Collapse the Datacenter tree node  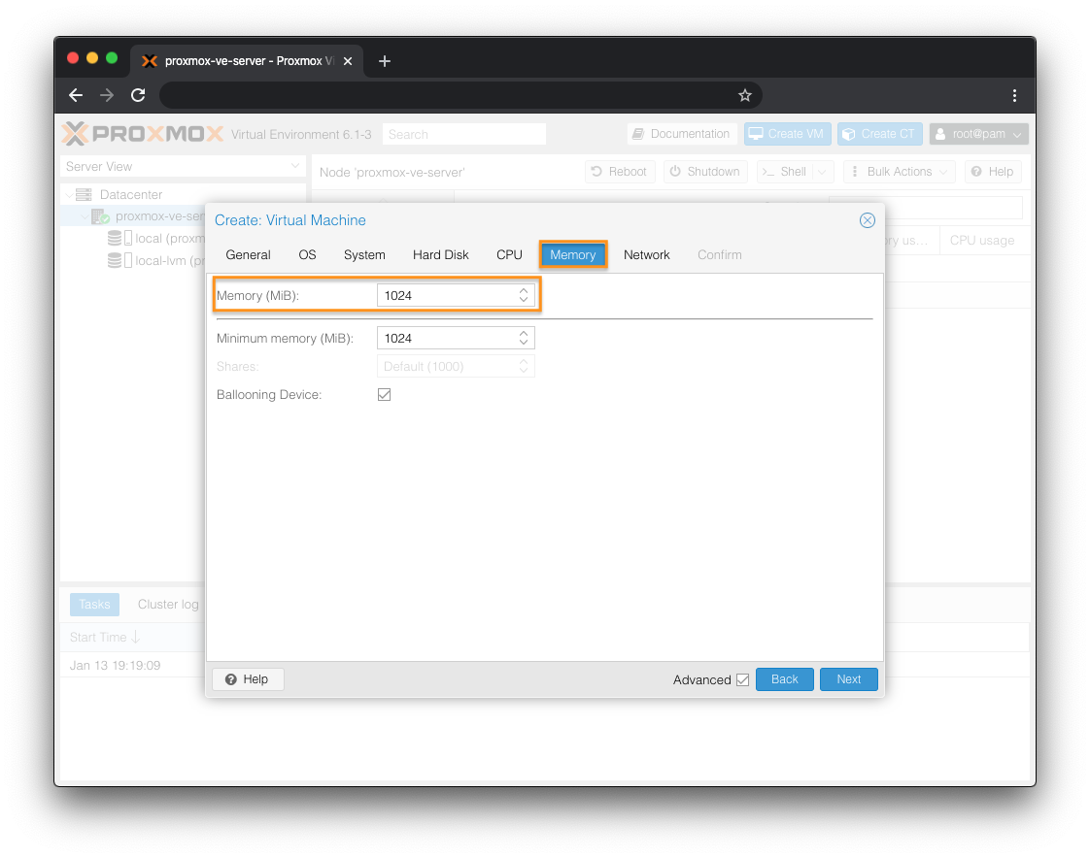tap(69, 194)
